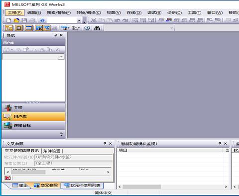Toggle the Output window icon

[x=29, y=28]
